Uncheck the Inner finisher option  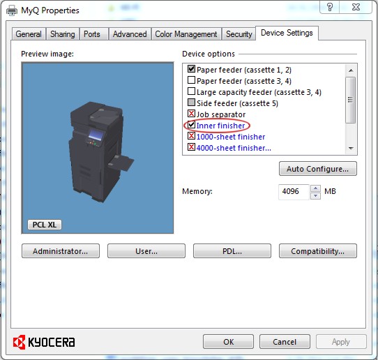191,125
